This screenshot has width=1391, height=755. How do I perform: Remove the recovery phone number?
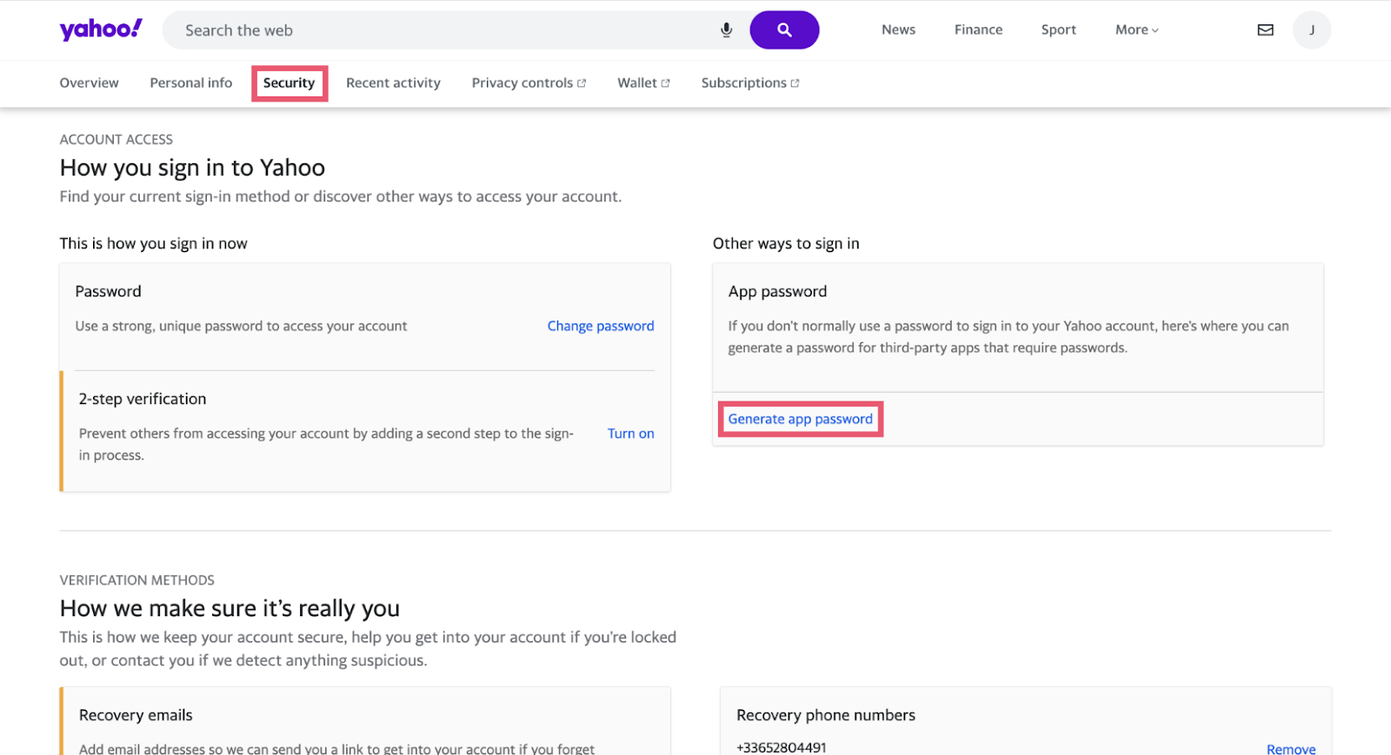pos(1291,749)
